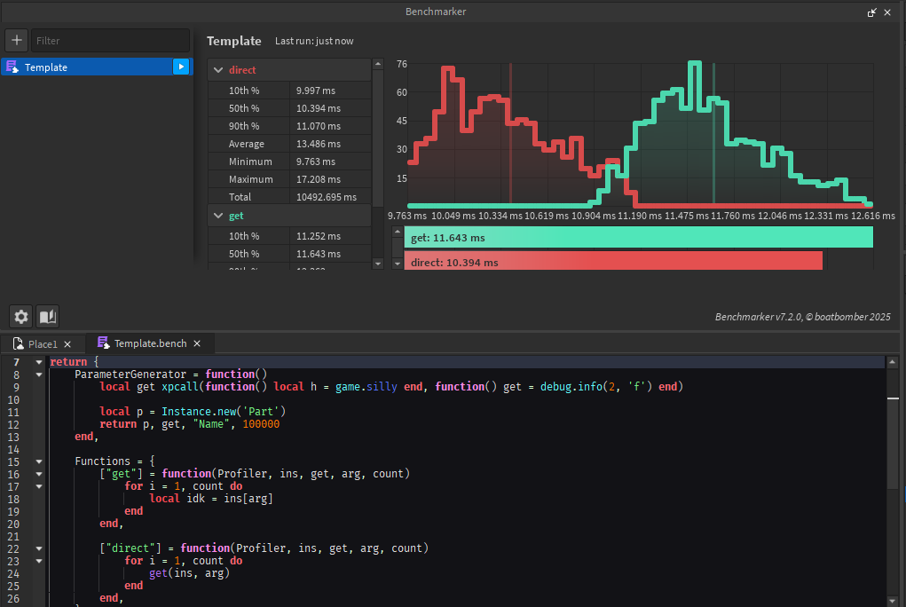The height and width of the screenshot is (607, 906).
Task: Click the Filter text field
Action: (x=110, y=41)
